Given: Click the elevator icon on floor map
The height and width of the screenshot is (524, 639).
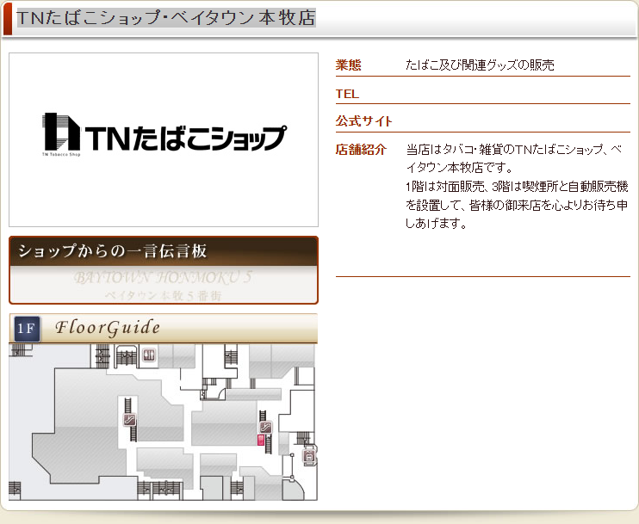Looking at the screenshot, I should click(x=309, y=453).
